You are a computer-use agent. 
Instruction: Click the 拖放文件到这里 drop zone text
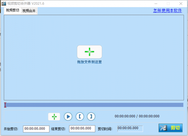point(89,62)
